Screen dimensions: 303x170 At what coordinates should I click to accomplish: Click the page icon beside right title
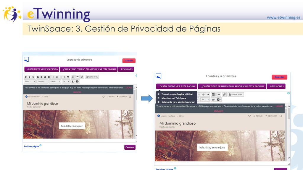(x=159, y=76)
